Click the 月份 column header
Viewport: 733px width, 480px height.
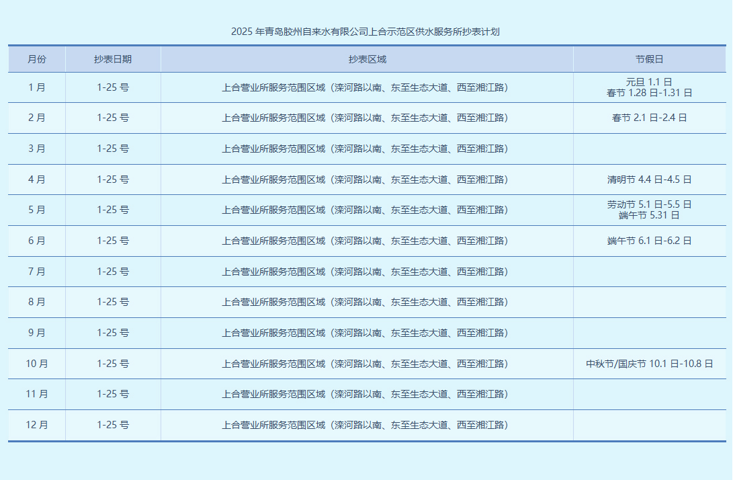pos(37,59)
